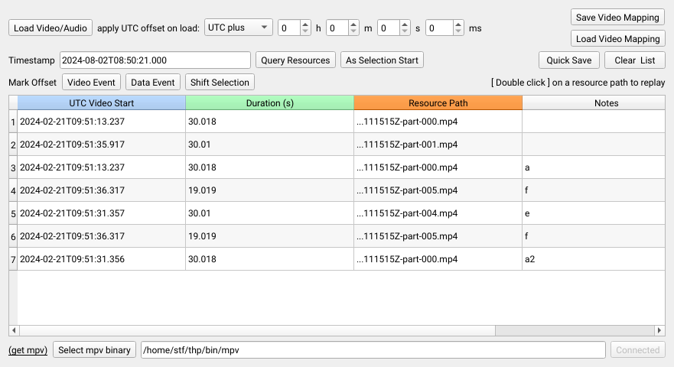Select row header number 7

13,259
